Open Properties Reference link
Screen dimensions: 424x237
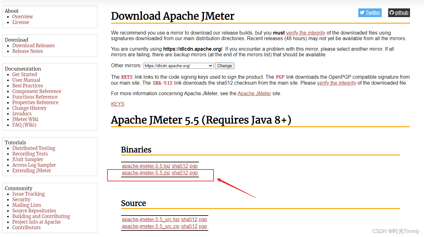pyautogui.click(x=35, y=102)
